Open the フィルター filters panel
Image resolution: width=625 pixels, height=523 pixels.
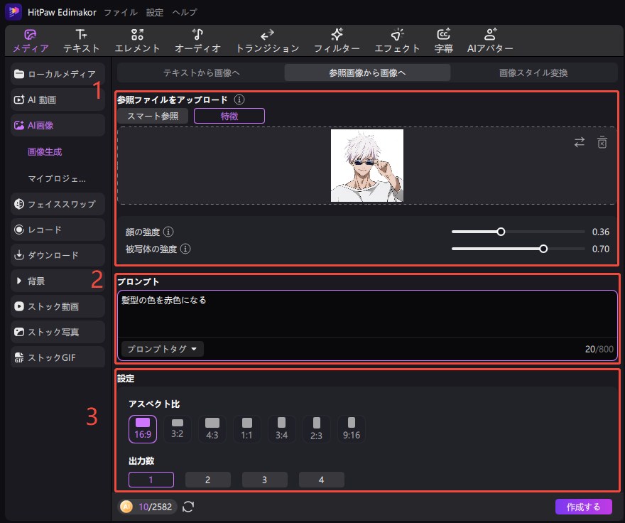pos(337,41)
